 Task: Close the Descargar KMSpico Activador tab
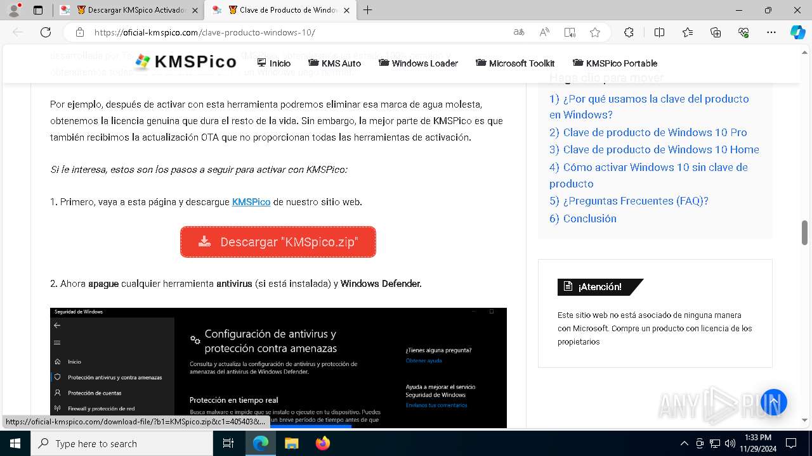pyautogui.click(x=195, y=10)
